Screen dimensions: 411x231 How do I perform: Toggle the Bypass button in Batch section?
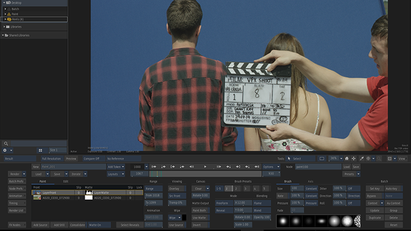coord(375,196)
